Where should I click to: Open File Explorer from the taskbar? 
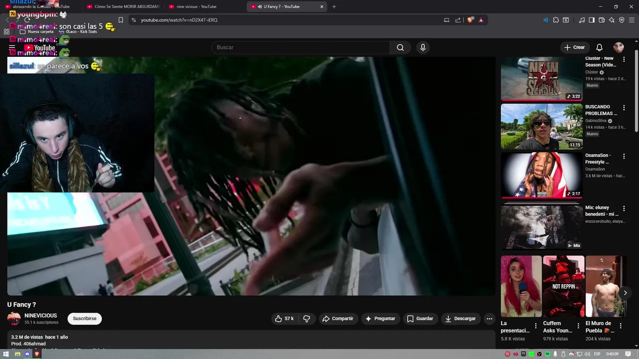(x=17, y=354)
